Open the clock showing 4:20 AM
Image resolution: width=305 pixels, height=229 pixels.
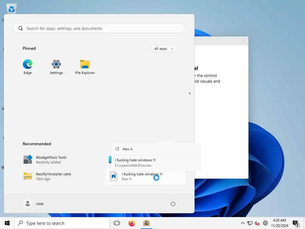tap(279, 223)
